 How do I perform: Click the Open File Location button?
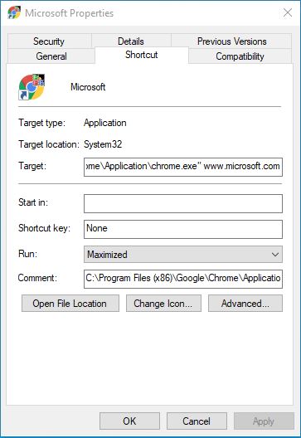[x=70, y=303]
